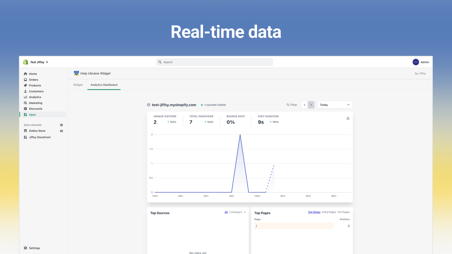Click the Customers icon

25,91
